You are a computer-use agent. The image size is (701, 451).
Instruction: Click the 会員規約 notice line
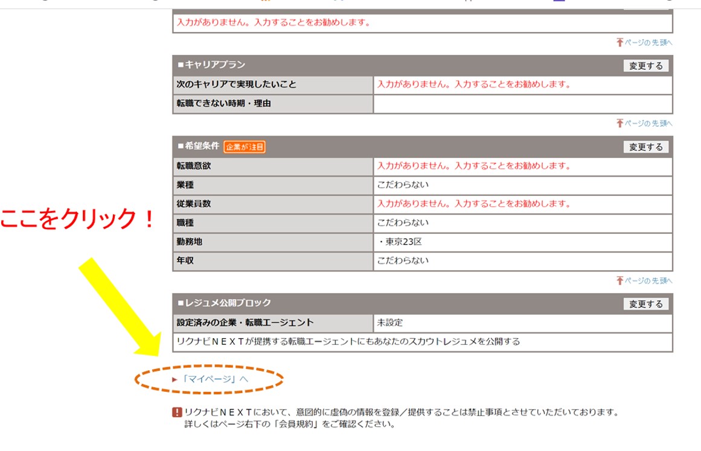290,424
